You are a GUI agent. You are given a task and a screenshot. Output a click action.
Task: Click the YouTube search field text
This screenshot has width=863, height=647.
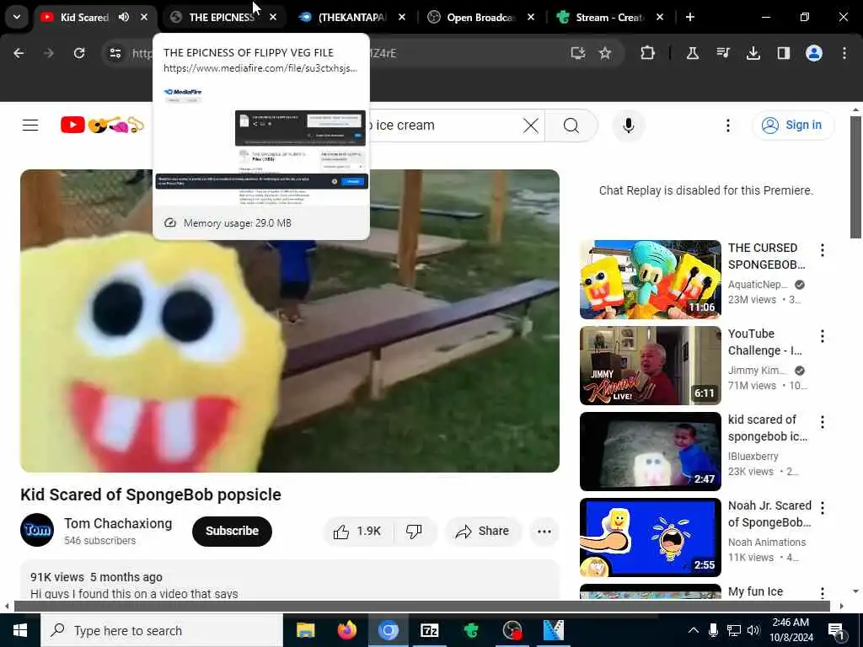[x=405, y=125]
